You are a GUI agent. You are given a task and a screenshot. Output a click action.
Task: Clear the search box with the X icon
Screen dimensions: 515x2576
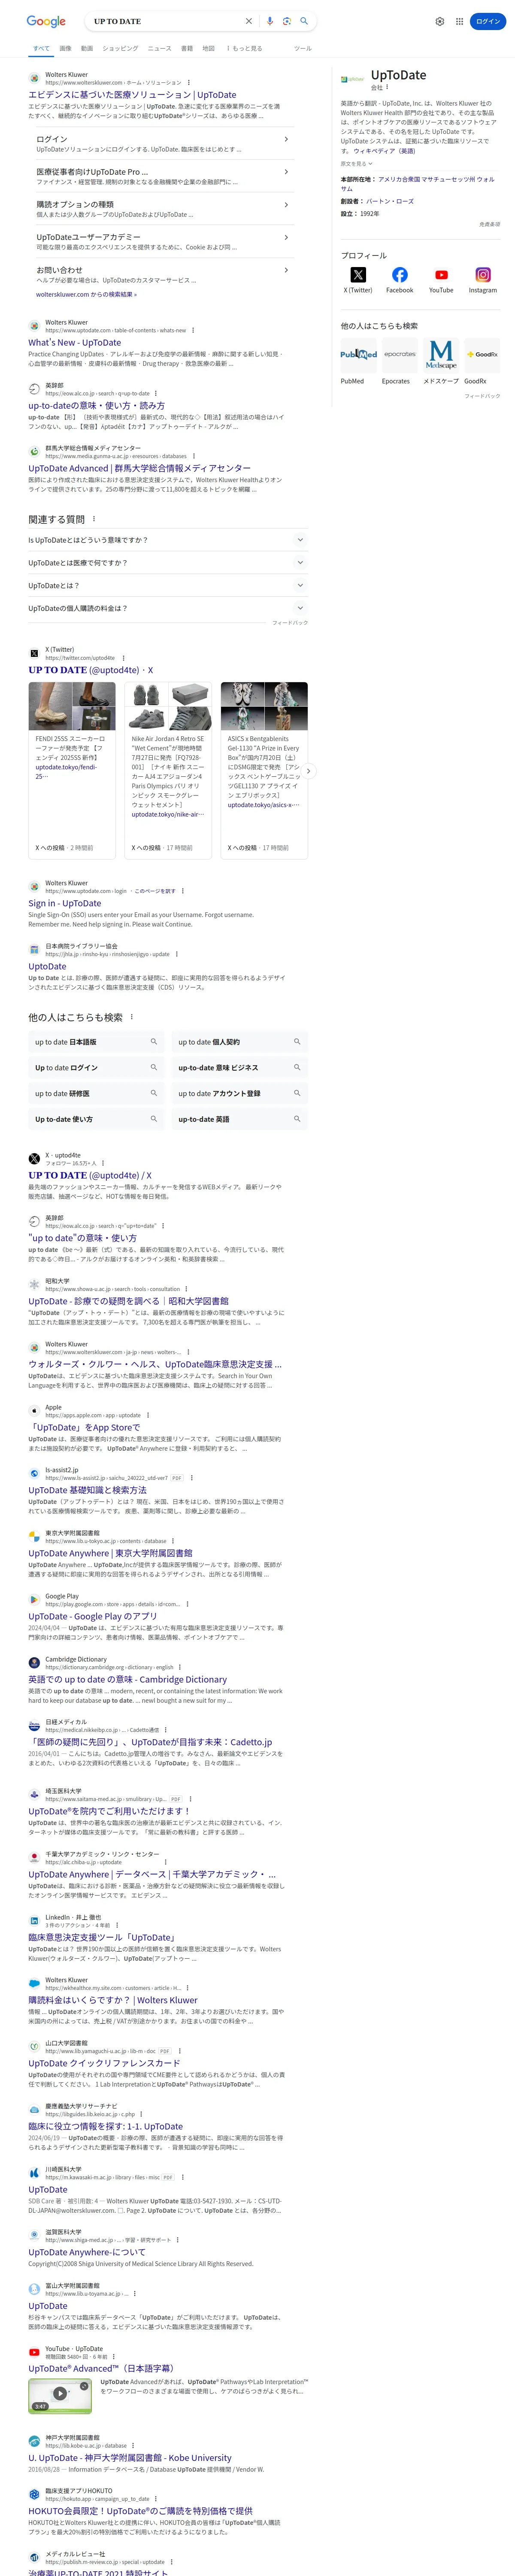coord(249,21)
